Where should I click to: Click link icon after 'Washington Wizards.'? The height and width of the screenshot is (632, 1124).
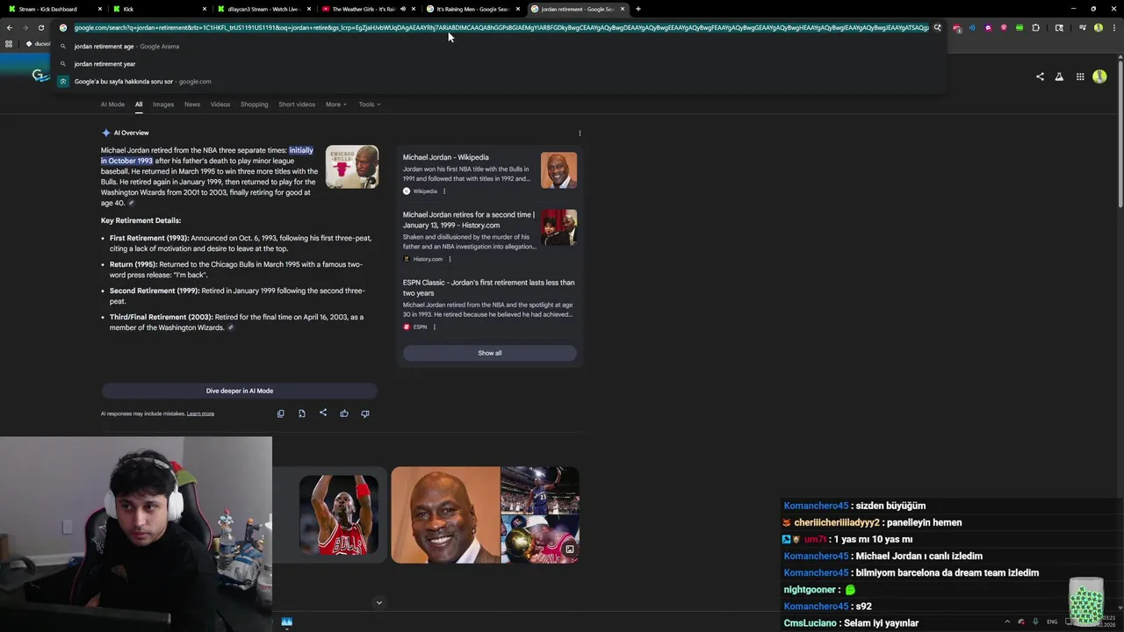231,328
